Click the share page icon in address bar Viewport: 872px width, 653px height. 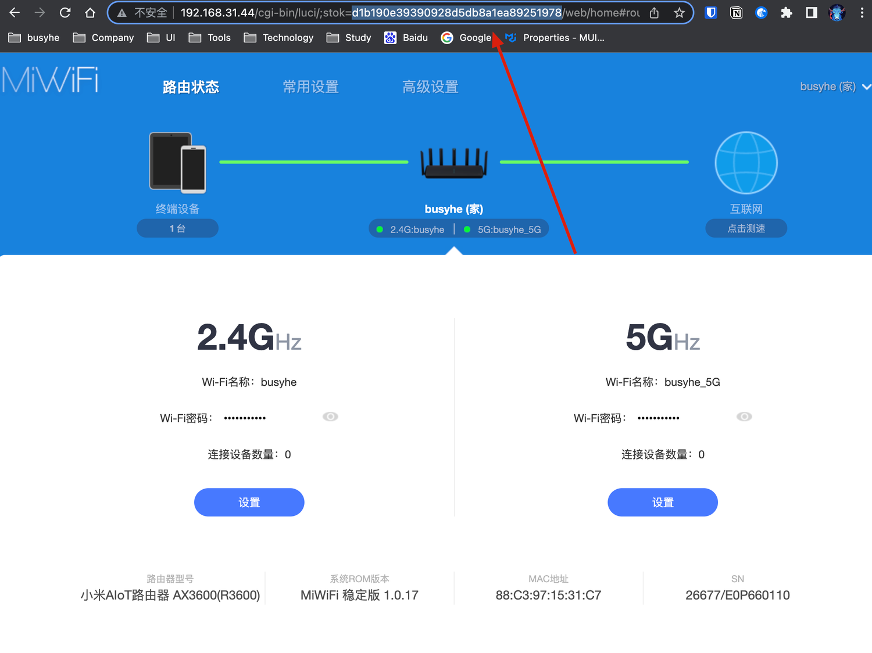(x=655, y=13)
